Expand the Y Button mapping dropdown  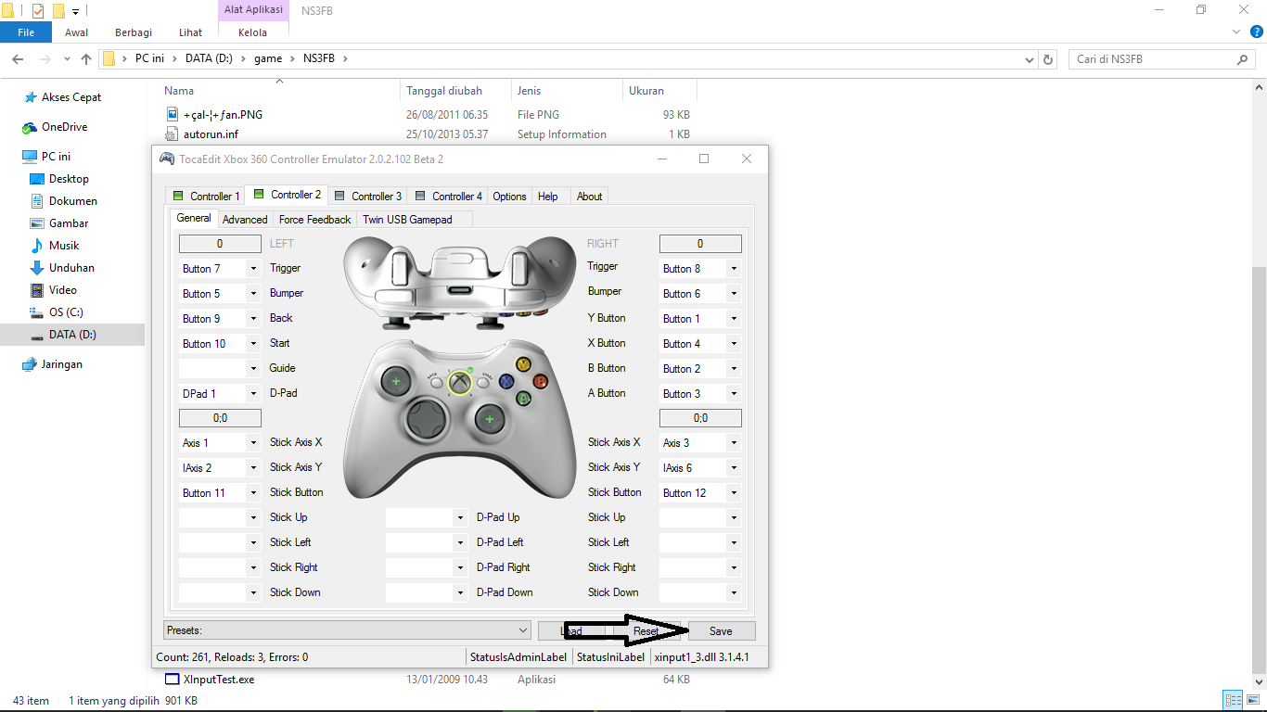coord(734,319)
